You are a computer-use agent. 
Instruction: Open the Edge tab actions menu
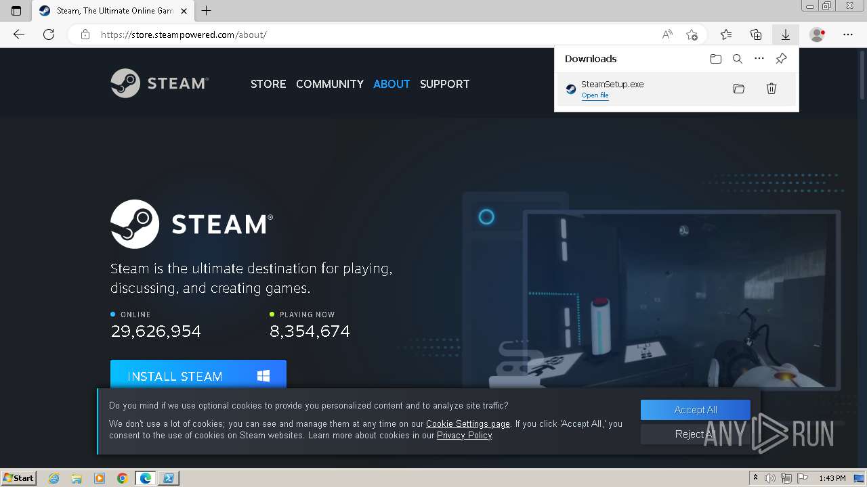(16, 11)
